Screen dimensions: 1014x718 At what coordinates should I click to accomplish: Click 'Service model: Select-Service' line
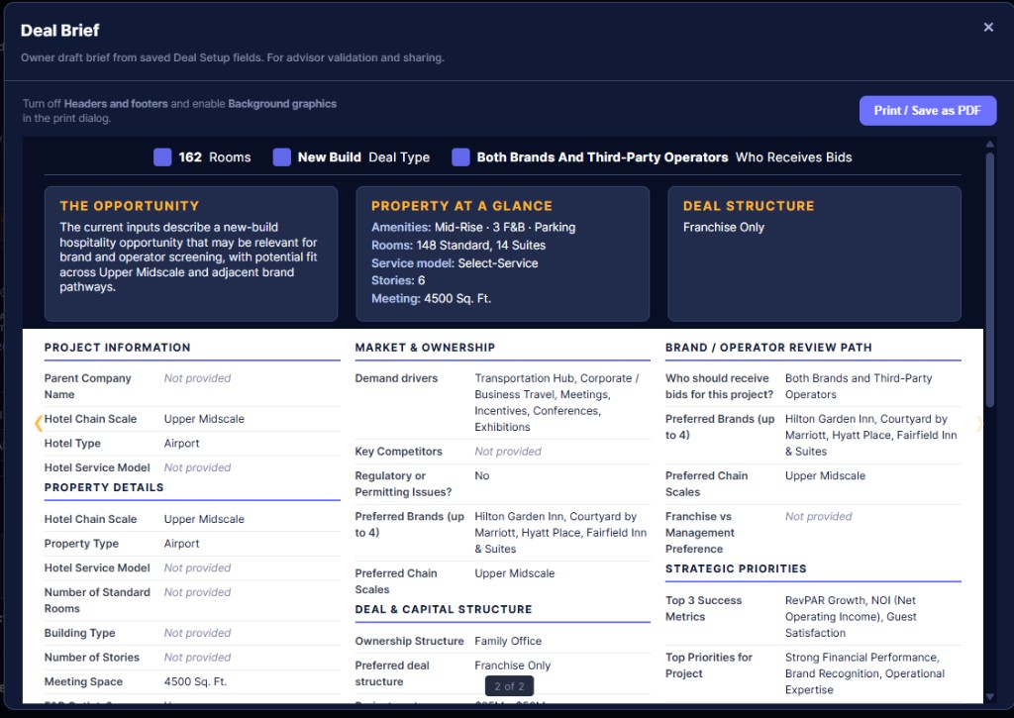coord(455,263)
